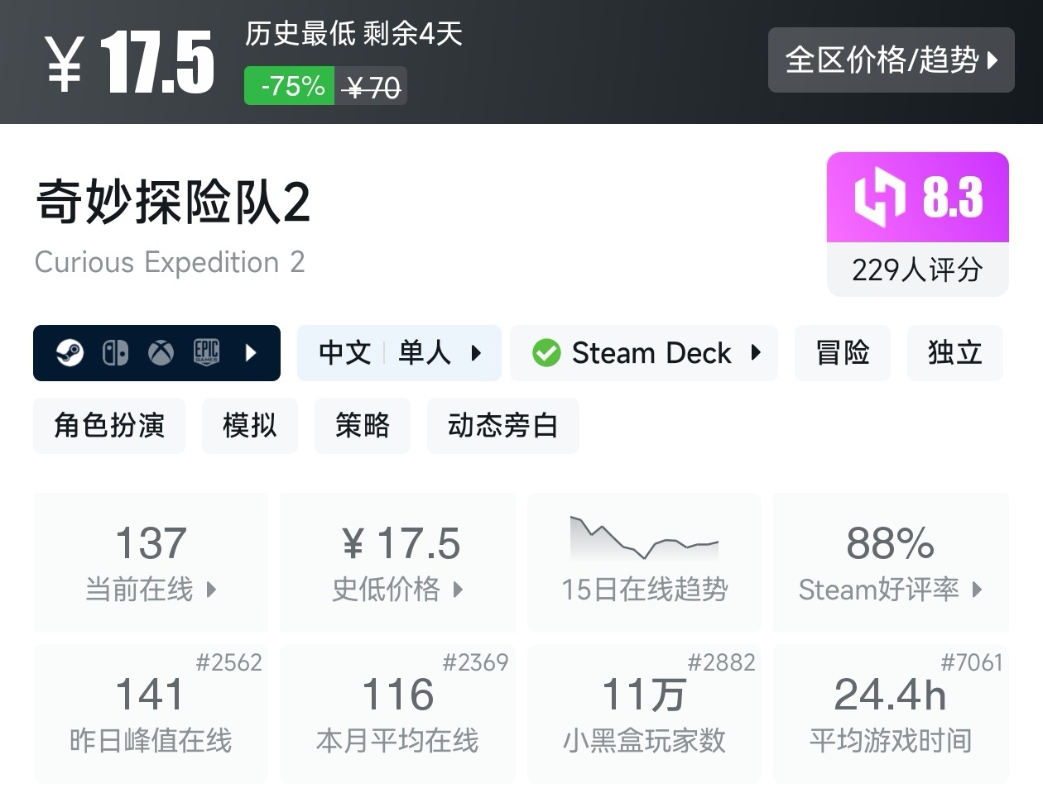
Task: Tap the 策略 tag
Action: 362,425
